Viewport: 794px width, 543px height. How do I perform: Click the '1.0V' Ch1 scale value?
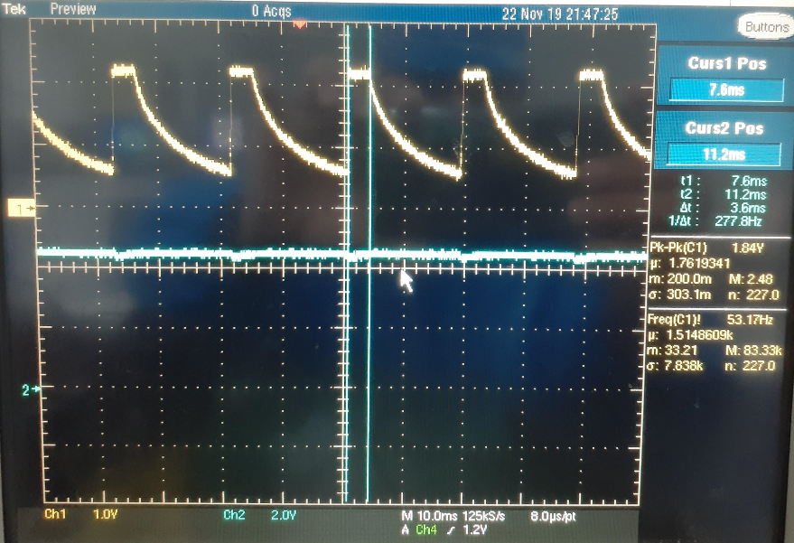pos(106,515)
